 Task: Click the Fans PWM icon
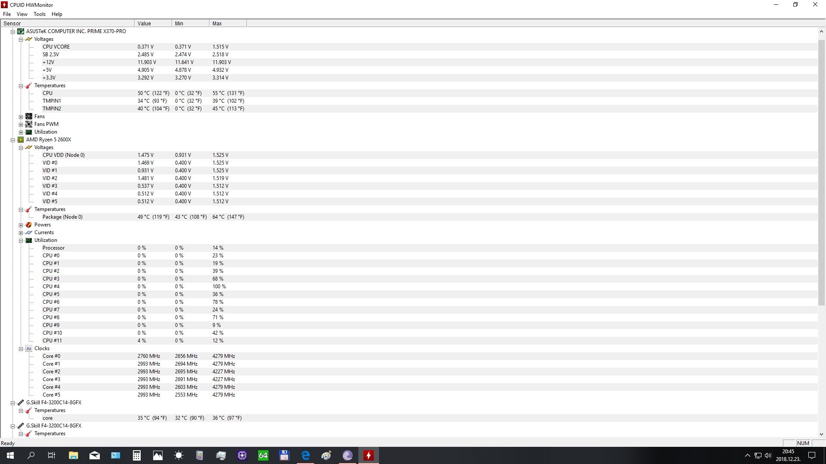(x=29, y=124)
